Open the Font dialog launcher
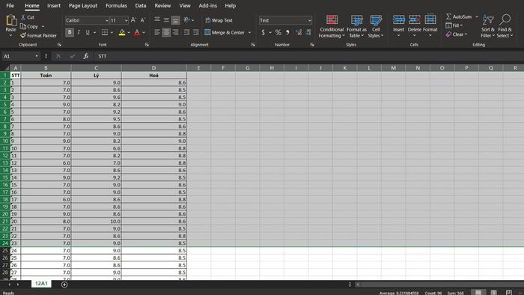 tap(147, 44)
